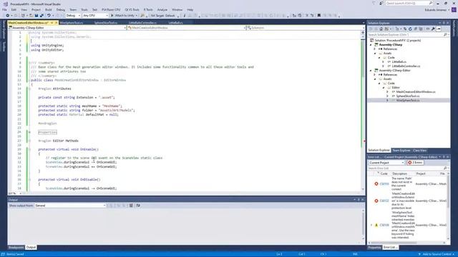Open error code CS0103 link
The width and height of the screenshot is (458, 257).
pyautogui.click(x=384, y=184)
